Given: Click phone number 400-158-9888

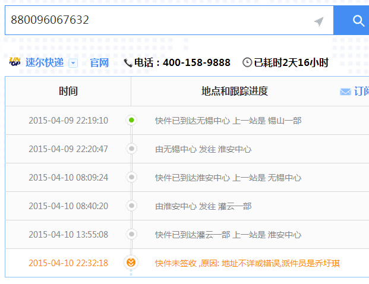Looking at the screenshot, I should tap(197, 62).
